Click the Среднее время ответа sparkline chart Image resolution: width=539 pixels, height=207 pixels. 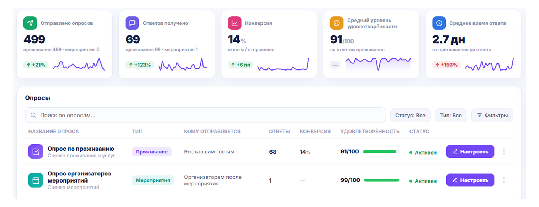[489, 65]
